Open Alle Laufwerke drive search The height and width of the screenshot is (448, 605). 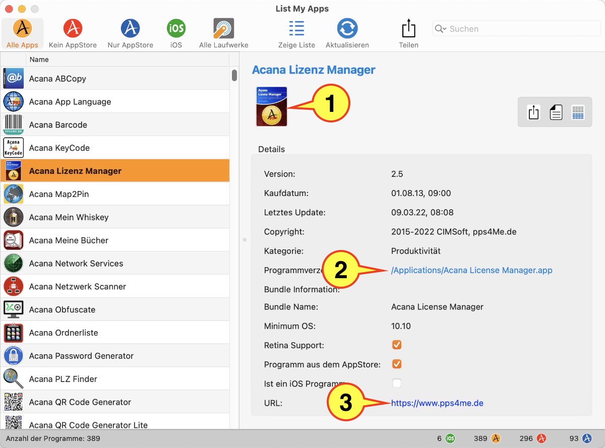click(223, 34)
